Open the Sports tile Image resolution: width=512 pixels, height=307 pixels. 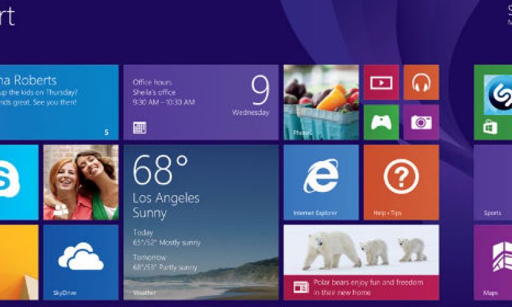click(493, 182)
